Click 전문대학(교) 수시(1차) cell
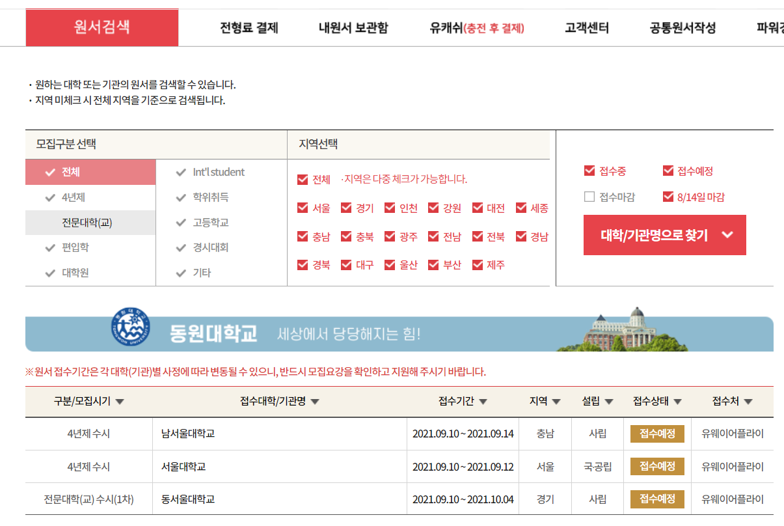 (x=89, y=499)
